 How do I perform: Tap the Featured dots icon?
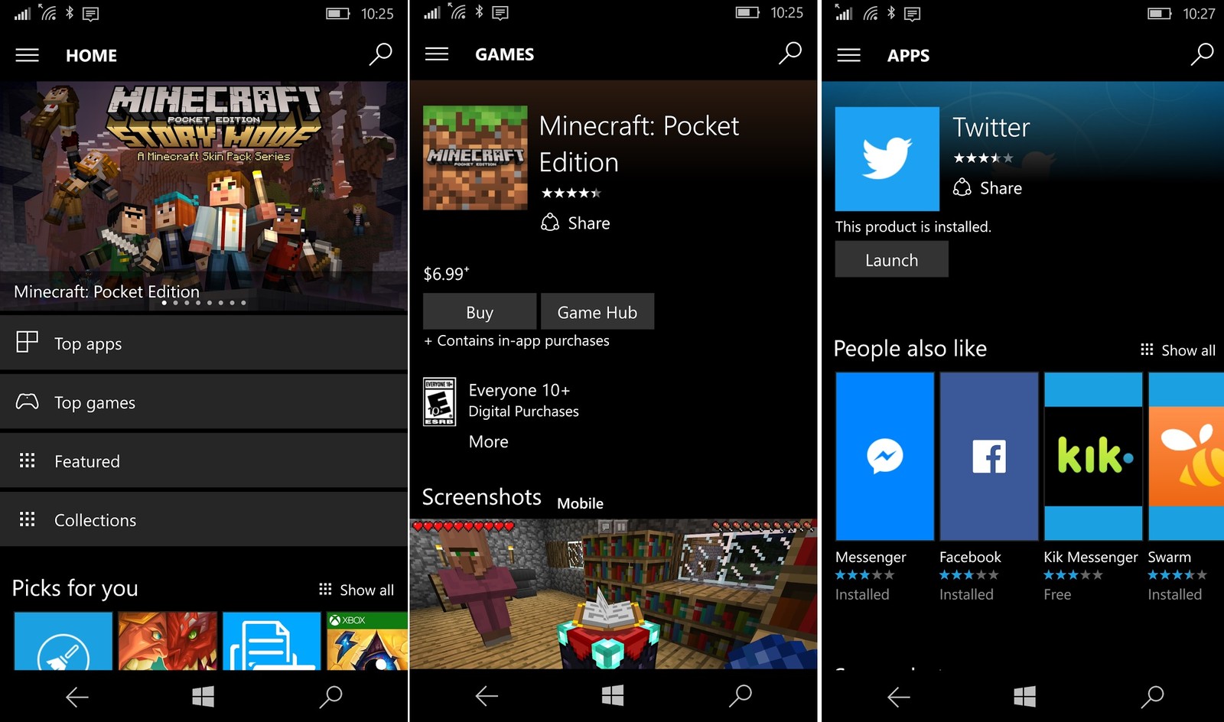point(27,460)
